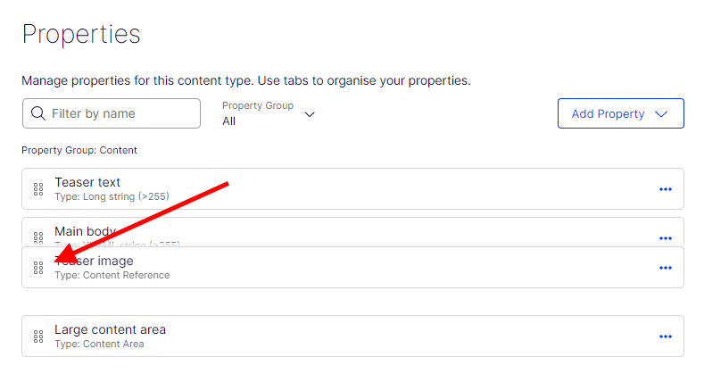Click the Add Property button
This screenshot has width=704, height=374.
tap(609, 113)
